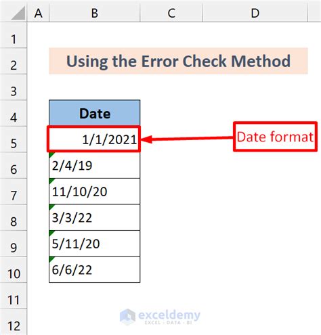Click the exceldemy watermark logo
This screenshot has height=335, width=321.
[160, 317]
